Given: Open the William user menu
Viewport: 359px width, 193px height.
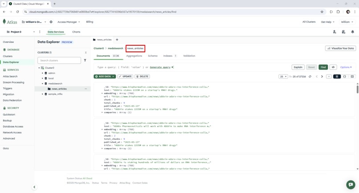Looking at the screenshot, I should [x=347, y=22].
